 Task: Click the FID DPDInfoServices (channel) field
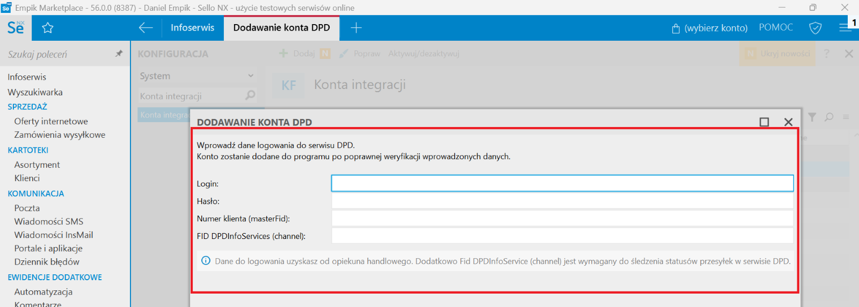click(562, 236)
